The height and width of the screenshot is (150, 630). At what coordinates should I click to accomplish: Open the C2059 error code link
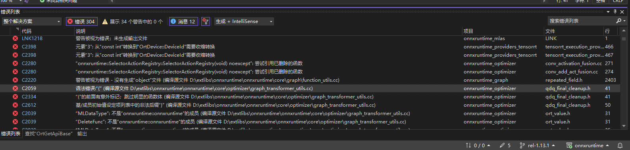(29, 88)
